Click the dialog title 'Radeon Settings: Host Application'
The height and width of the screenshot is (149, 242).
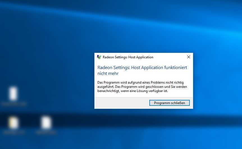pyautogui.click(x=128, y=57)
